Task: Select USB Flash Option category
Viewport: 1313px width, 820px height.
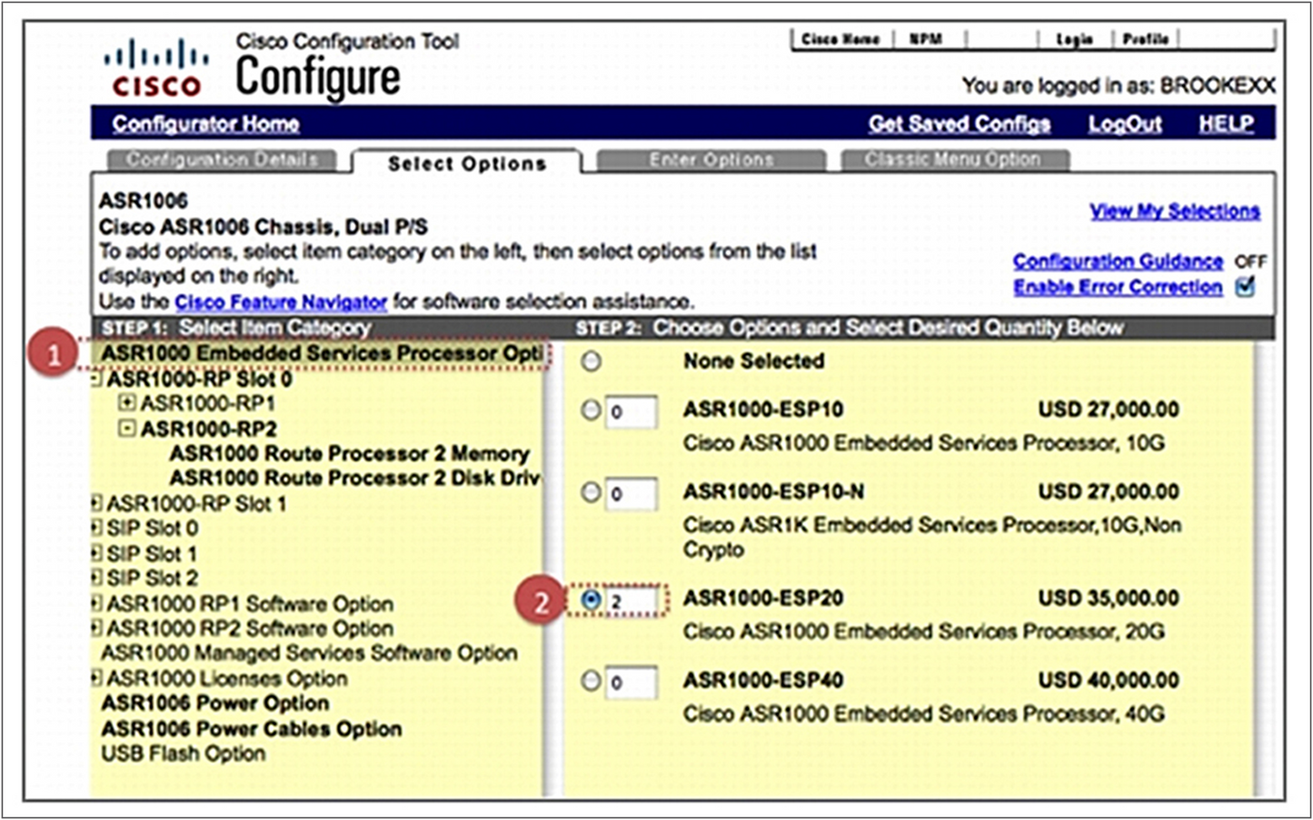Action: tap(183, 754)
